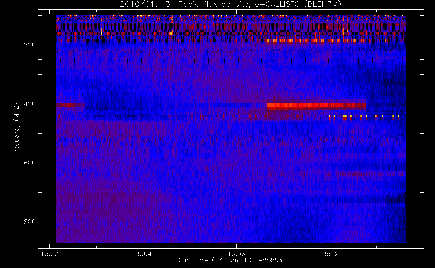Viewport: 435px width, 268px height.
Task: Click the 200 frequency tick label
Action: click(30, 45)
